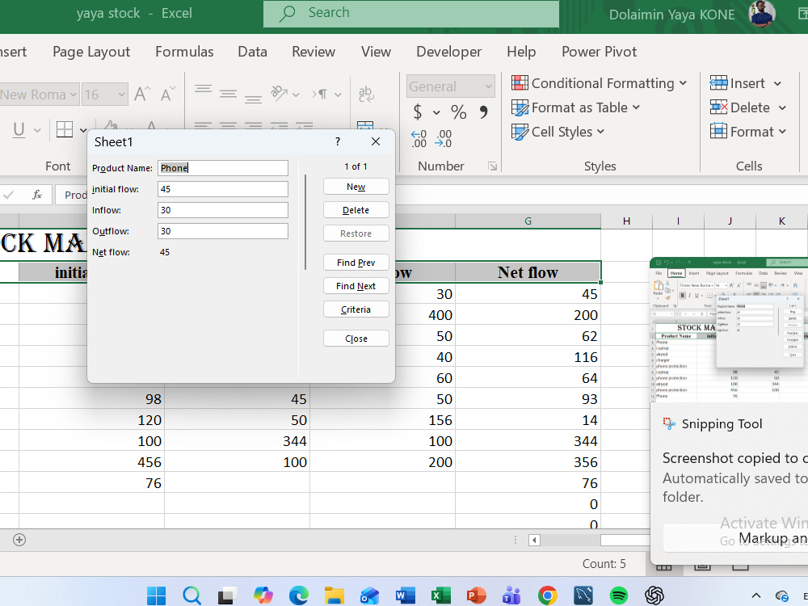The height and width of the screenshot is (606, 808).
Task: Open Spotify from taskbar
Action: [618, 595]
